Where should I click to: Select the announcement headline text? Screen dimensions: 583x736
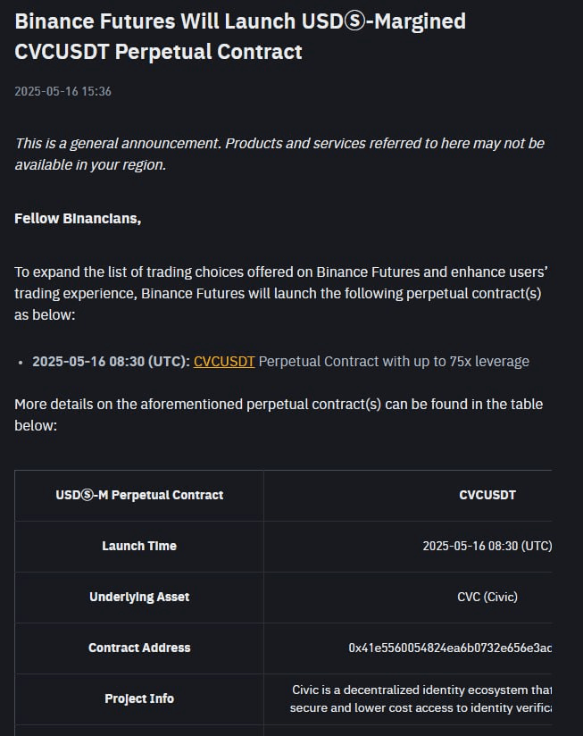[240, 37]
